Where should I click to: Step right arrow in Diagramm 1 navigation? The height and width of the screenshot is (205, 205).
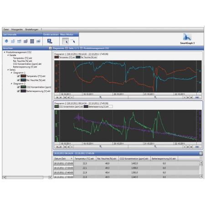tap(184, 97)
